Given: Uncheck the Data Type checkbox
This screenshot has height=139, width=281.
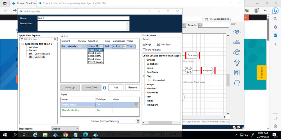Looking at the screenshot, I should (x=158, y=44).
